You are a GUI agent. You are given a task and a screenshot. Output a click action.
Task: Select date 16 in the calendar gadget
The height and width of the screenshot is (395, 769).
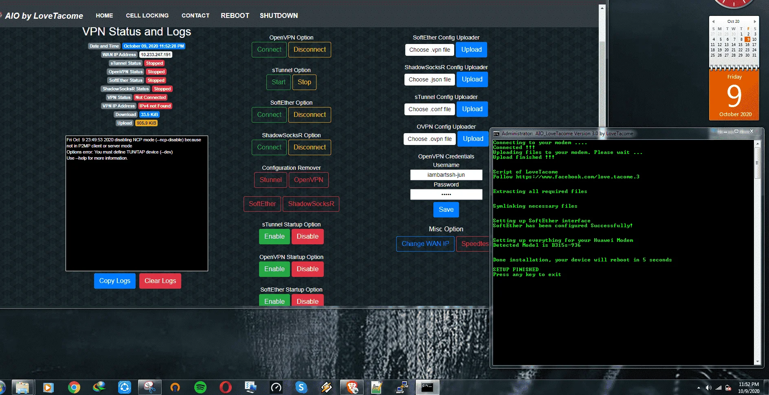747,45
